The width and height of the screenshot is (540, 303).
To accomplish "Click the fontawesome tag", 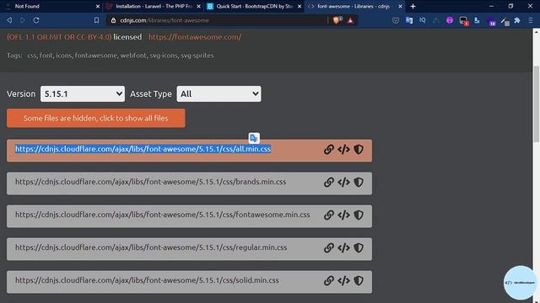I will [95, 56].
